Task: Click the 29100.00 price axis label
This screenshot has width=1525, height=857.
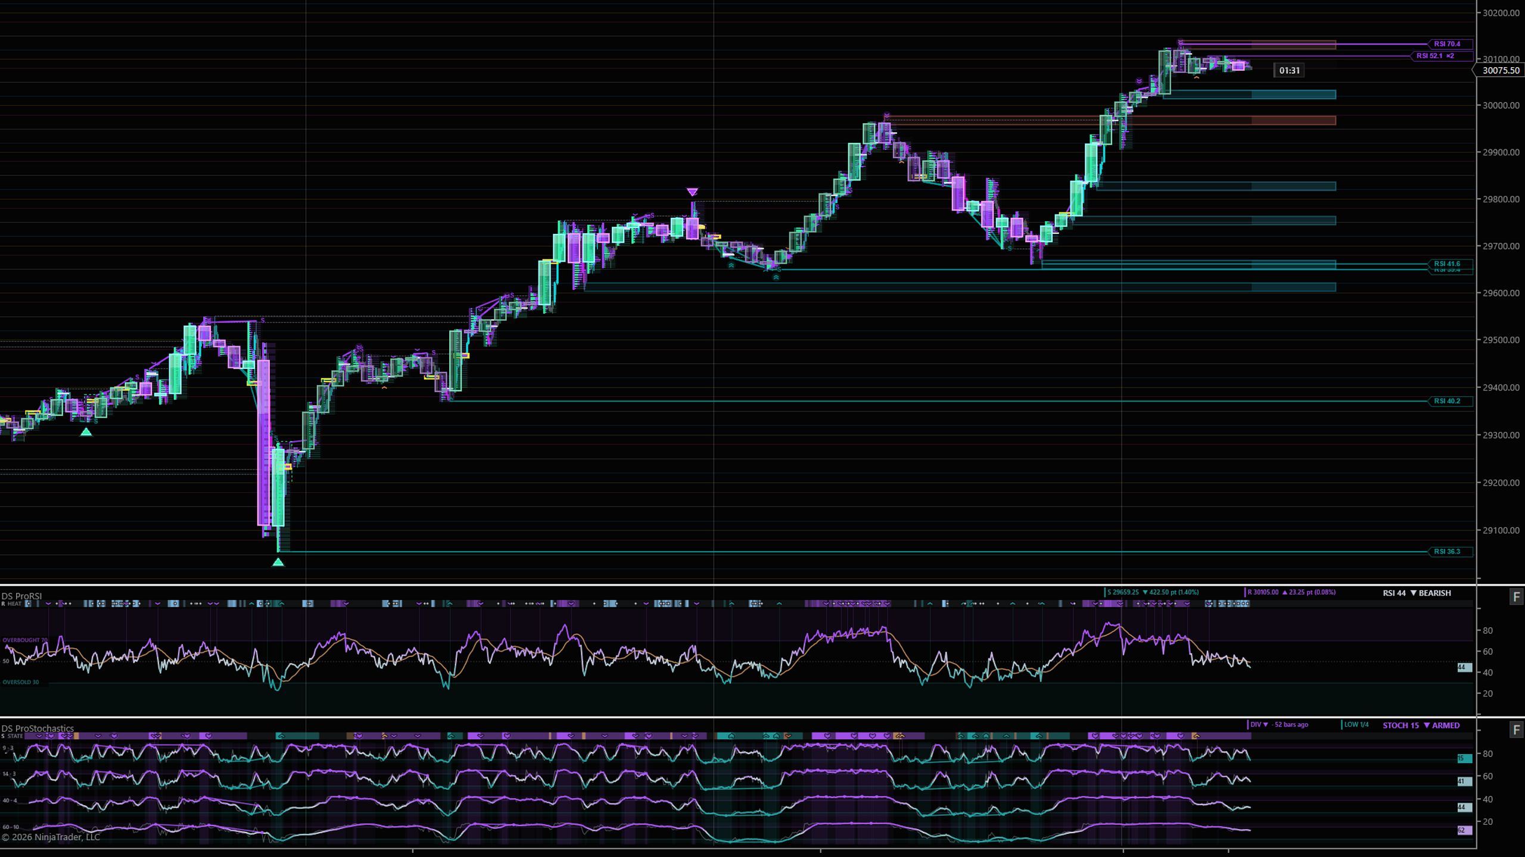Action: [x=1501, y=530]
